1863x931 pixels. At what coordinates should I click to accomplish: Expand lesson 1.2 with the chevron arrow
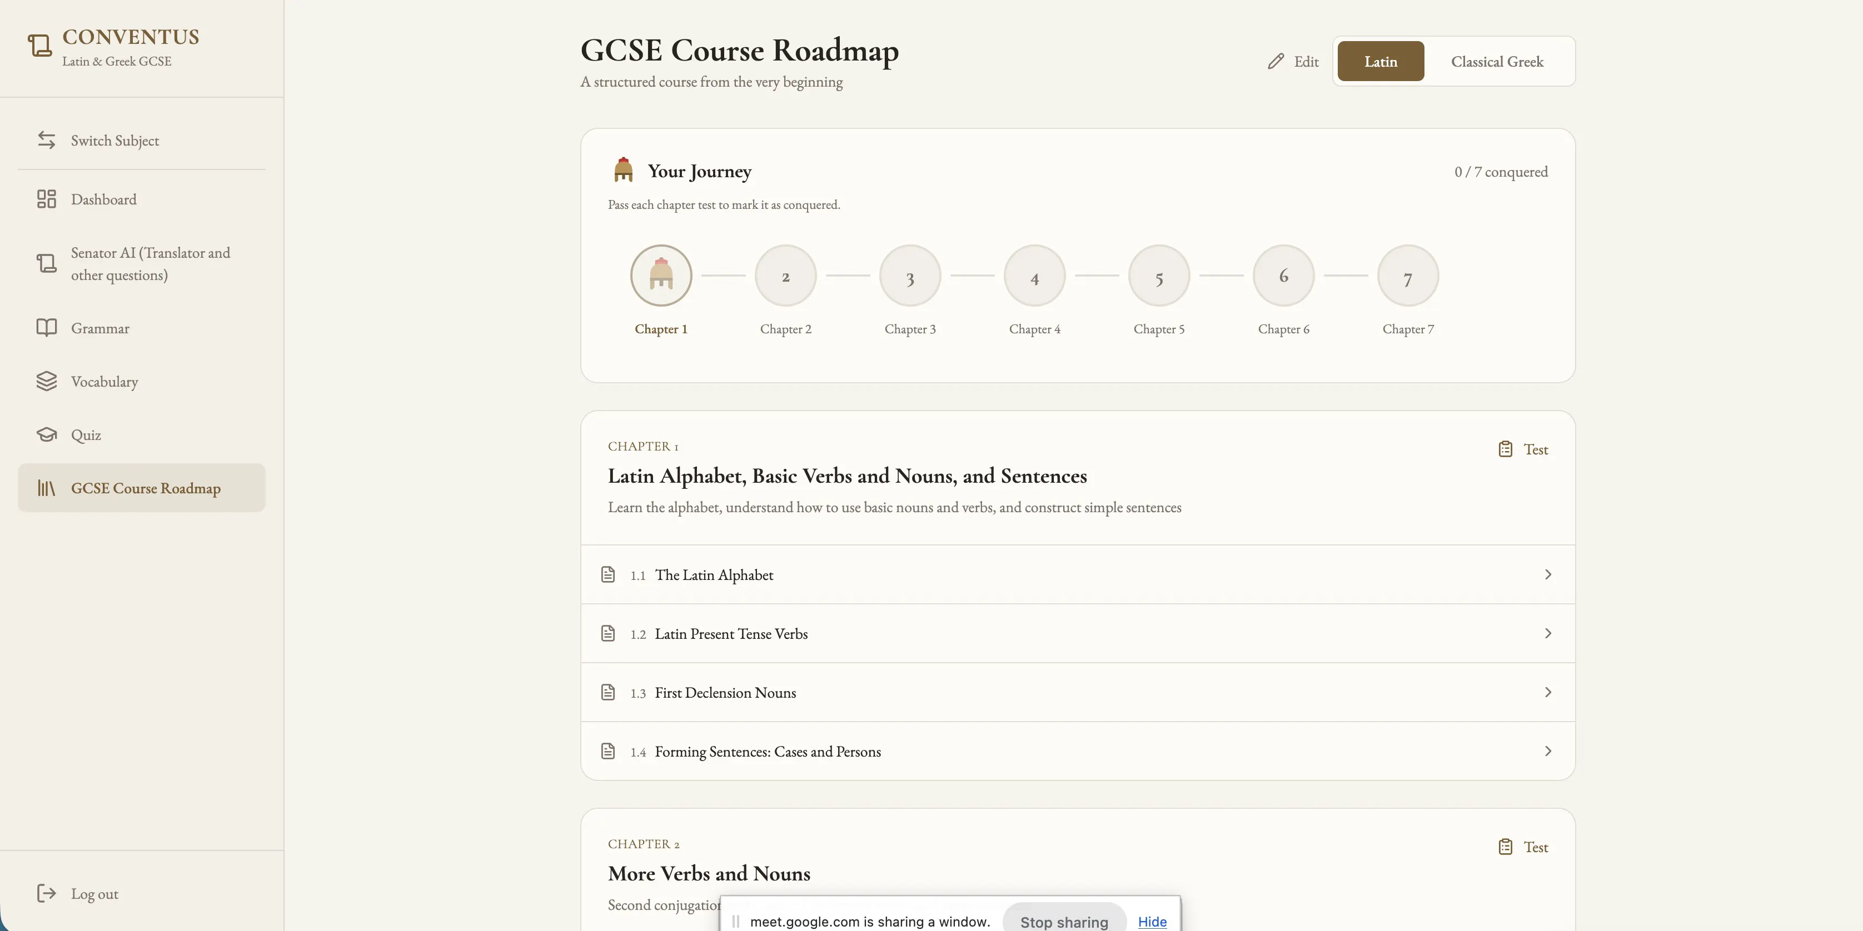[1548, 633]
